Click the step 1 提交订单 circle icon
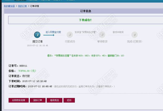 (37, 35)
